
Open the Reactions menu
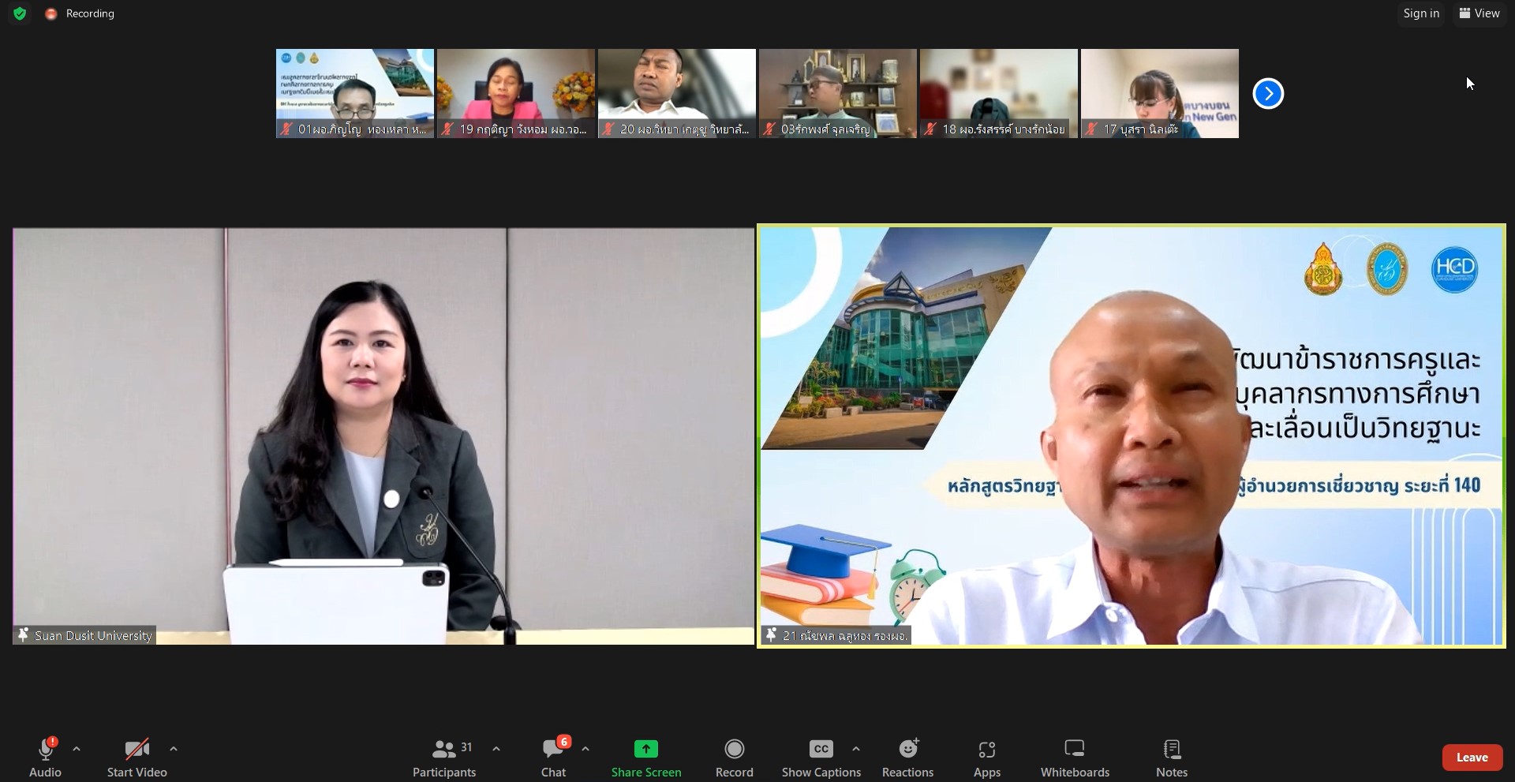907,758
